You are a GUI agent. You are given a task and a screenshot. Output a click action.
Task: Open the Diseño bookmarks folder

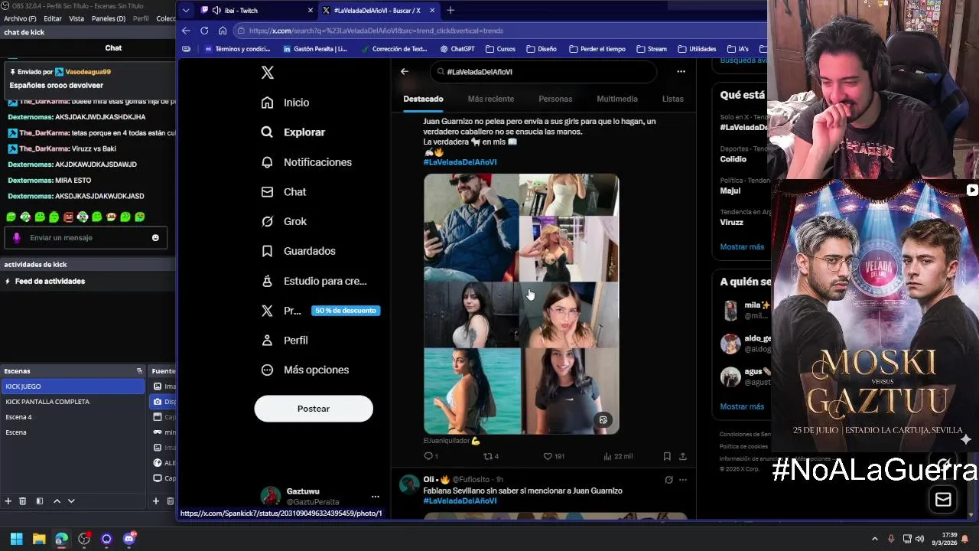(x=542, y=49)
